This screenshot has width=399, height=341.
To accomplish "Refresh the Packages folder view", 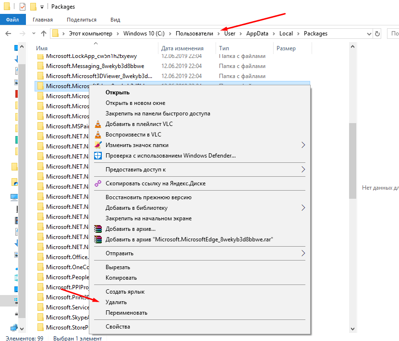I will (377, 34).
